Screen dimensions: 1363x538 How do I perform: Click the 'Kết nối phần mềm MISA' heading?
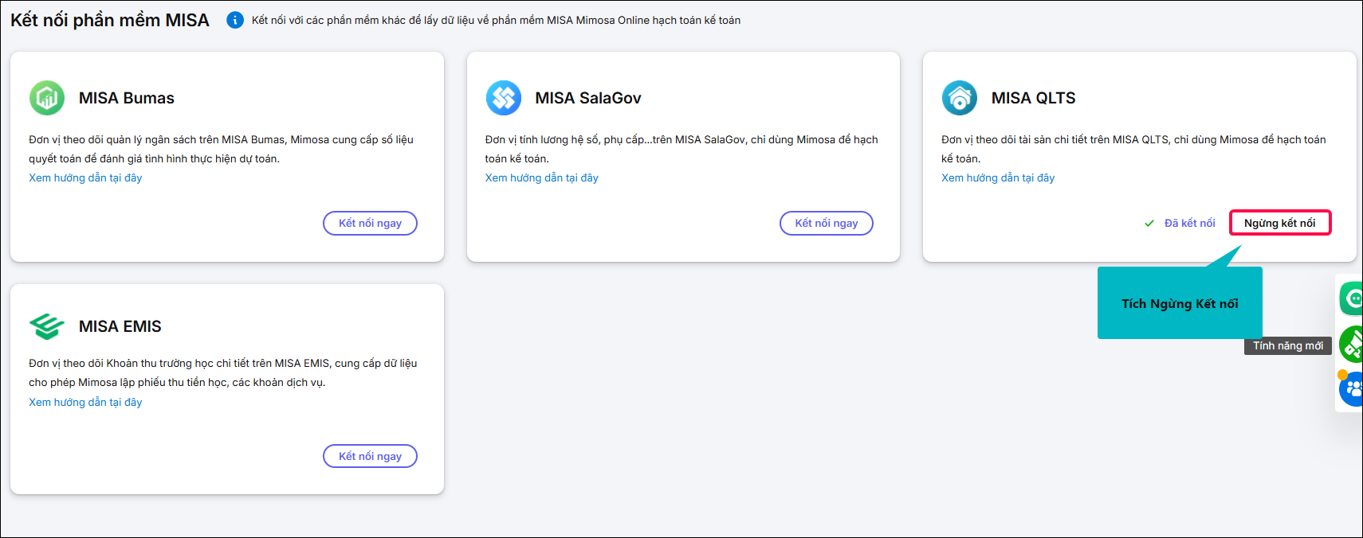point(110,20)
